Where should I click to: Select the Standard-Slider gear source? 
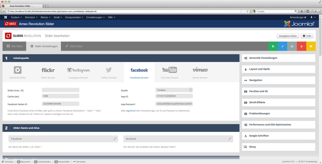18,72
